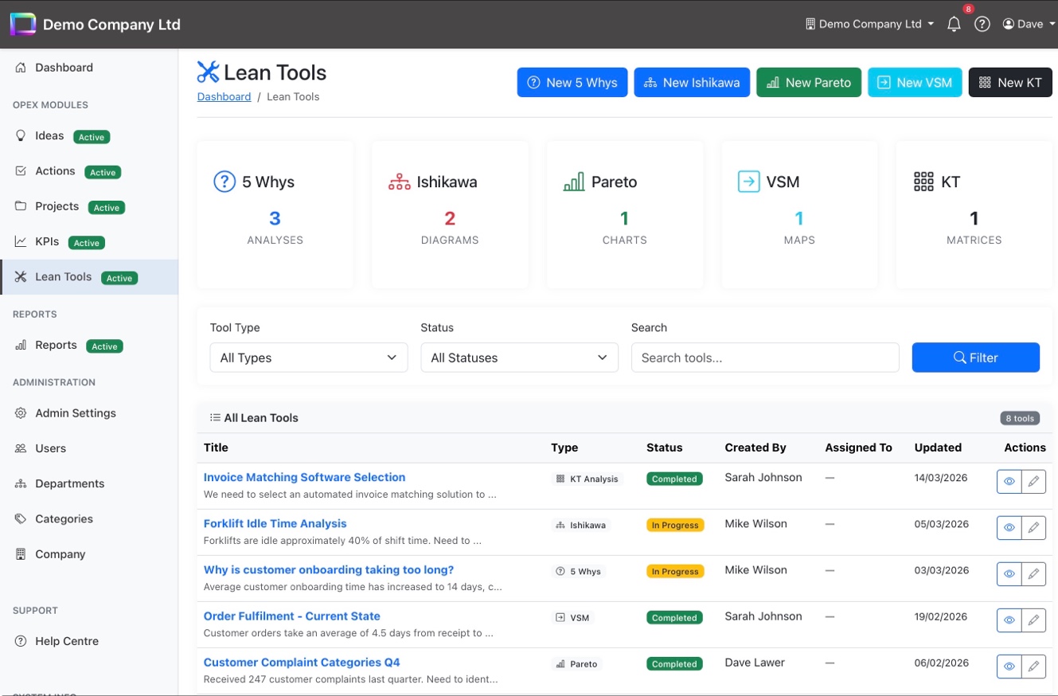Edit Forklift Idle Time Analysis with pencil icon
This screenshot has height=696, width=1058.
[x=1034, y=527]
